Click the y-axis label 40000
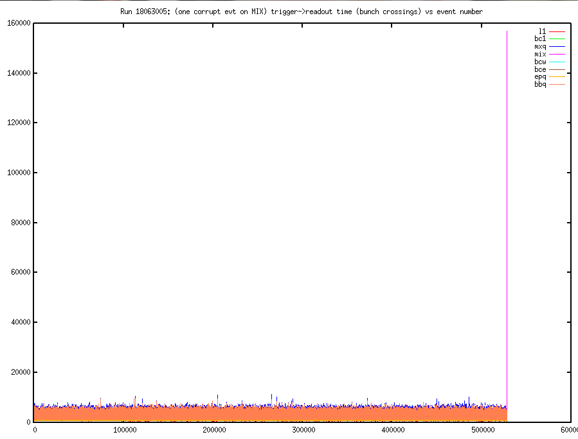 coord(21,322)
